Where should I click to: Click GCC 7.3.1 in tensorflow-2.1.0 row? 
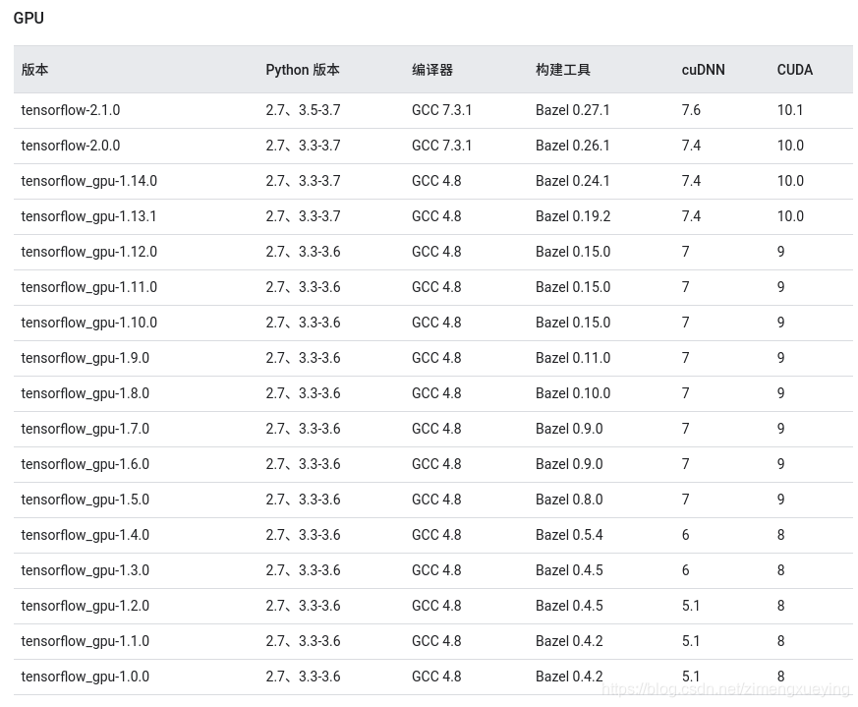coord(441,110)
